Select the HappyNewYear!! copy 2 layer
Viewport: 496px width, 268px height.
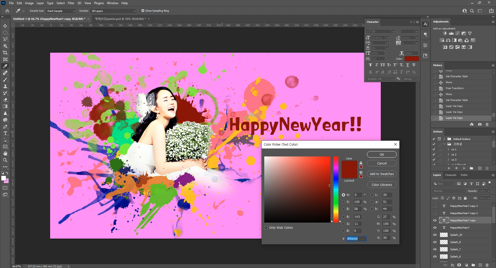[464, 213]
